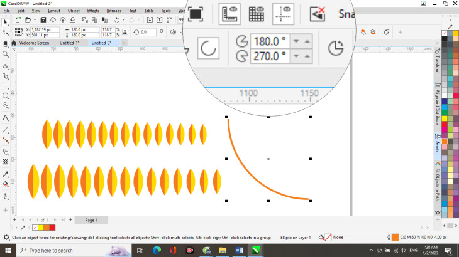Click the plus to start new document tab
459x257 pixels.
point(124,43)
